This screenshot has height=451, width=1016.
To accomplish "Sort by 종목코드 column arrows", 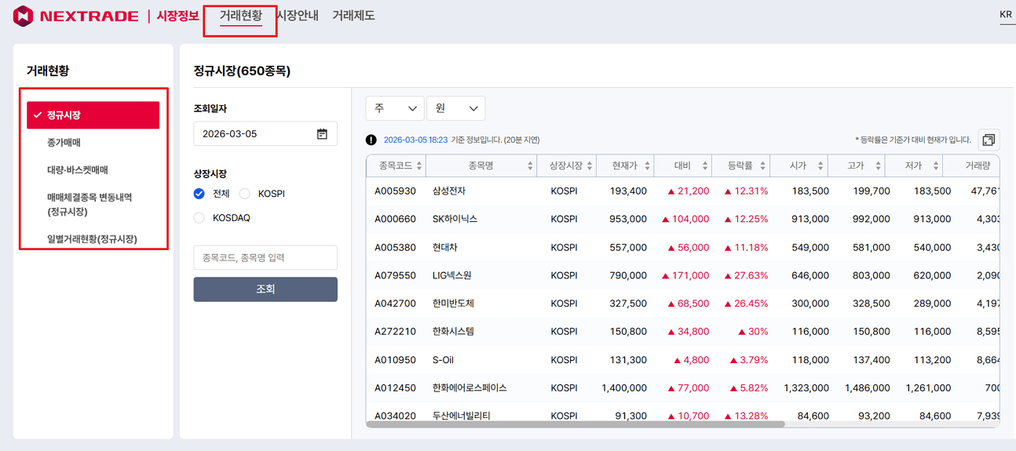I will [x=419, y=166].
